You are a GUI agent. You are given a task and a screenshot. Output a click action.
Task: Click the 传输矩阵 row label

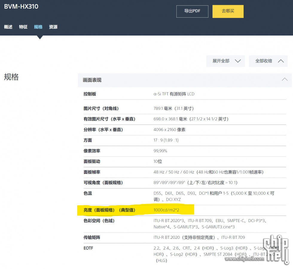(x=92, y=237)
